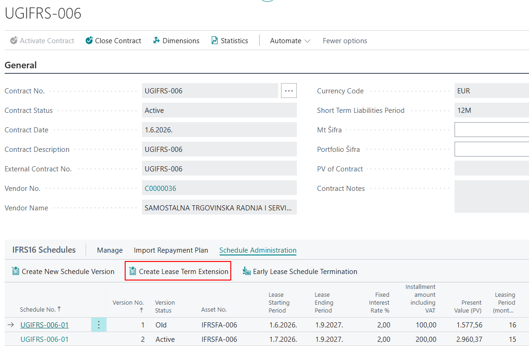Click the Contract No. field value
The width and height of the screenshot is (529, 346).
coord(210,91)
